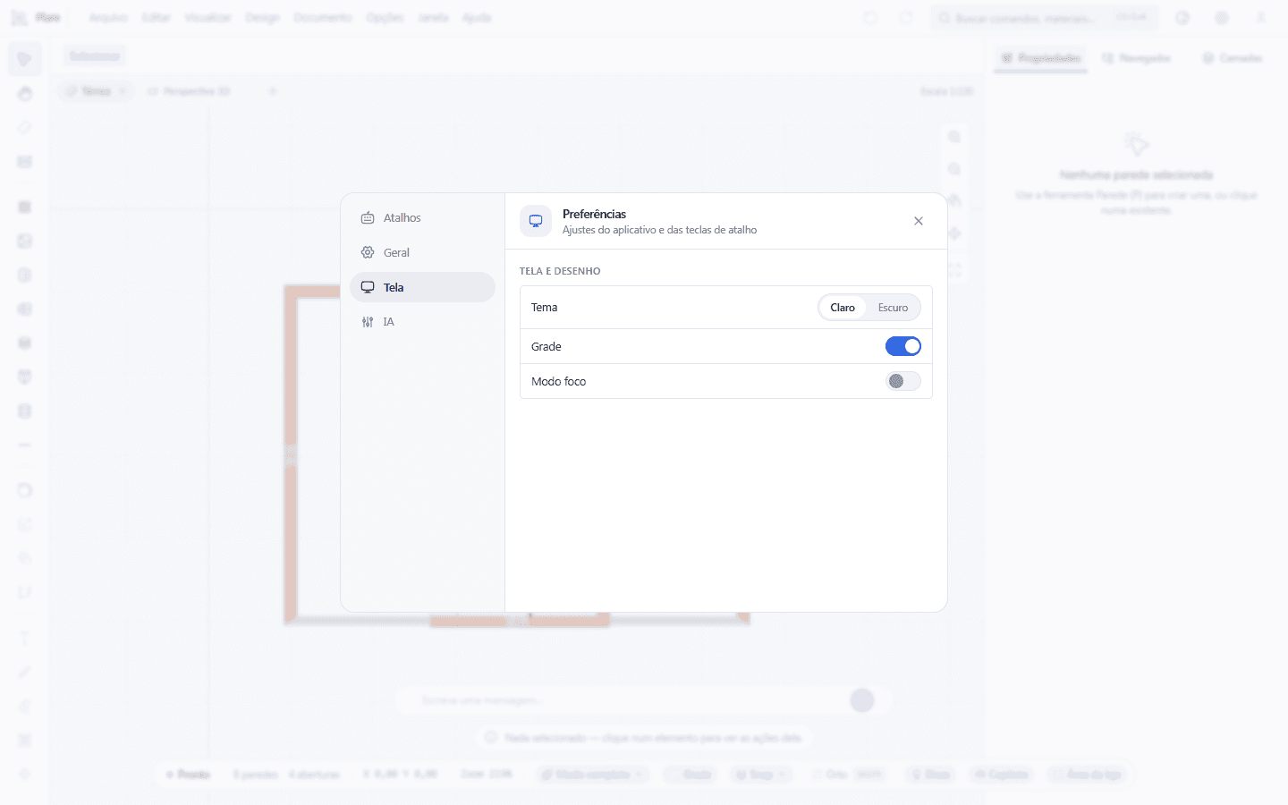Enable the Modo foco switch
The height and width of the screenshot is (805, 1288).
(x=903, y=381)
